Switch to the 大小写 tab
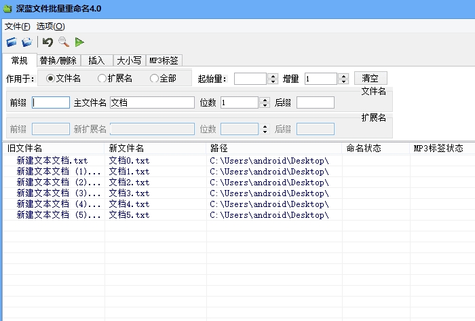475x321 pixels. point(130,60)
